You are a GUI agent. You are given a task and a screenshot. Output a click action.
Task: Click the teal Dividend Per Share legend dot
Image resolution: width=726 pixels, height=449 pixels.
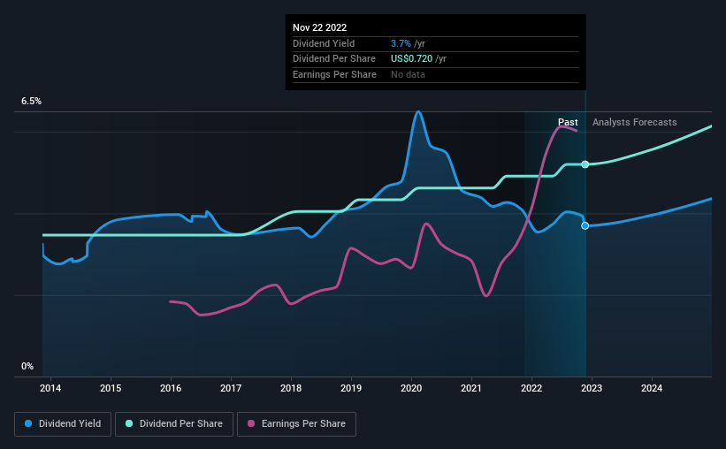[x=129, y=423]
